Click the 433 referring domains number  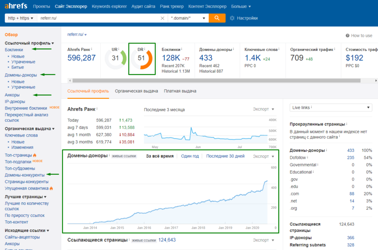tap(206, 58)
